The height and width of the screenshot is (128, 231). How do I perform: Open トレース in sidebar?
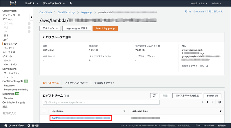[8, 77]
